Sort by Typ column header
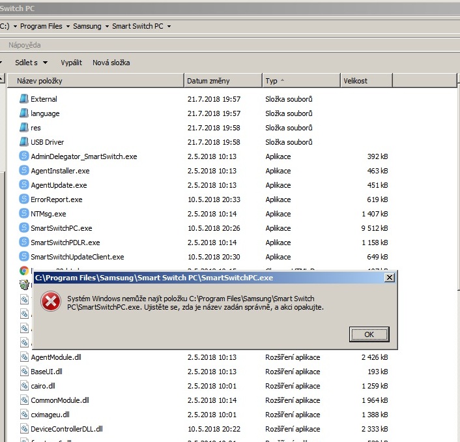This screenshot has width=460, height=442. pos(301,81)
